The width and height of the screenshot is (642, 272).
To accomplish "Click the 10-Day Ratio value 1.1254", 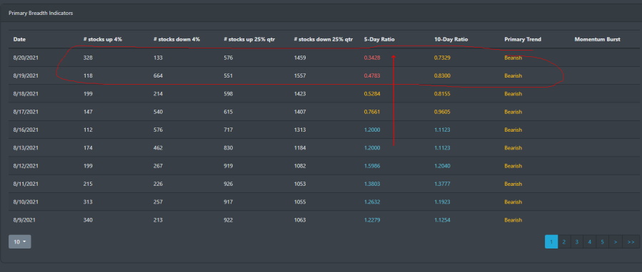I will click(x=442, y=220).
